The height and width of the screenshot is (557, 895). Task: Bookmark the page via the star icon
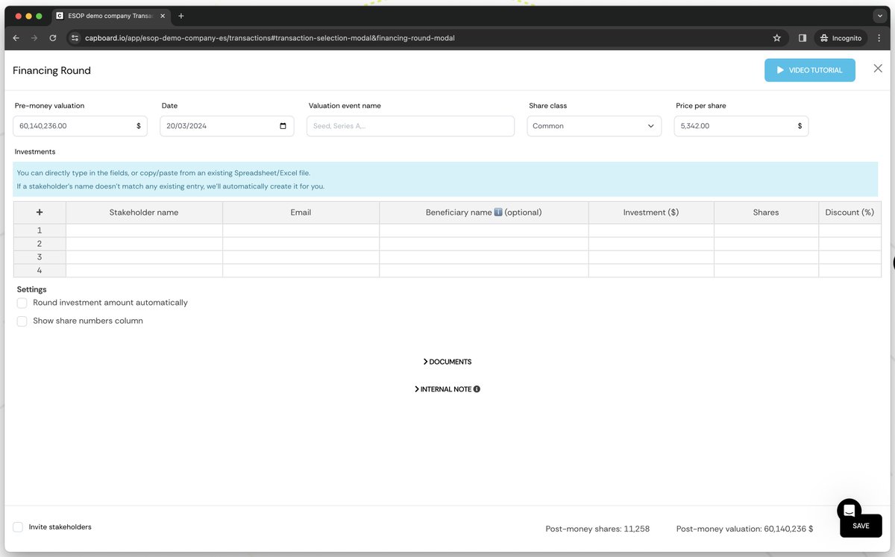click(x=776, y=37)
